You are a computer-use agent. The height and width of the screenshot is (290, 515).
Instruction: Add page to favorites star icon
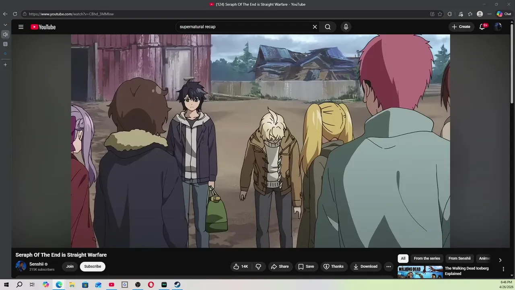(440, 14)
